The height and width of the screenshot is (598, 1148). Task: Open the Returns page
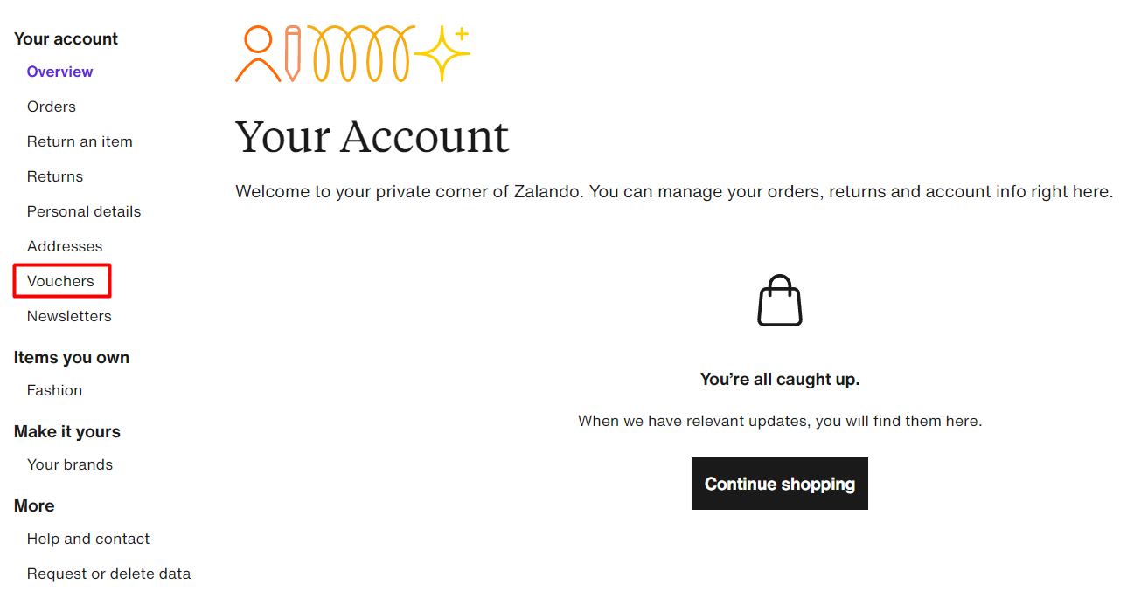pos(55,176)
